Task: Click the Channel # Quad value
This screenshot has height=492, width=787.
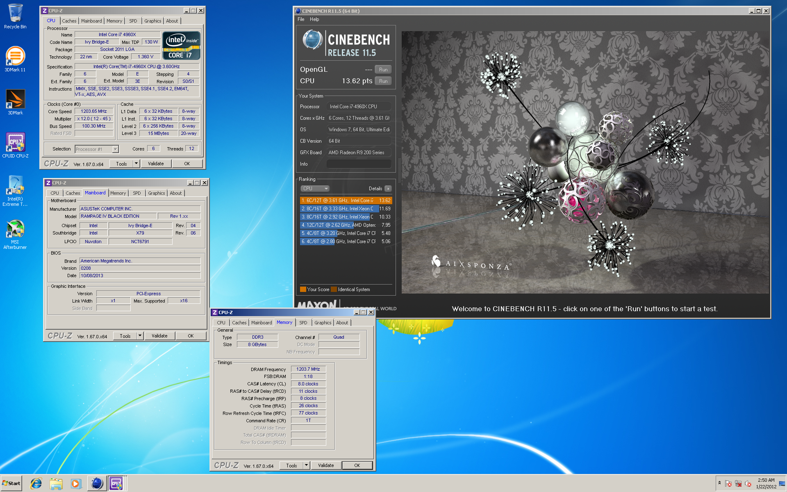Action: click(x=339, y=337)
